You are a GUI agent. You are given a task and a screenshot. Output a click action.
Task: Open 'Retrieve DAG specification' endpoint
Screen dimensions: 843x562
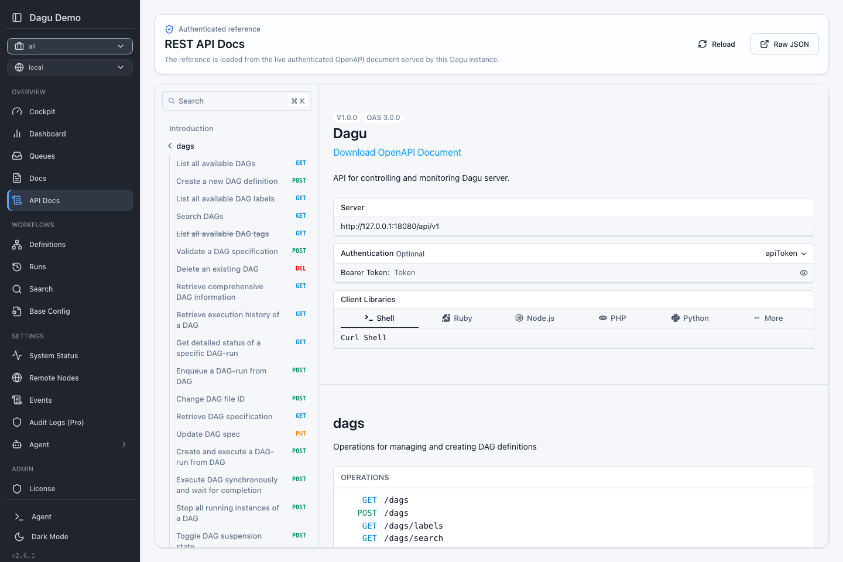[241, 416]
